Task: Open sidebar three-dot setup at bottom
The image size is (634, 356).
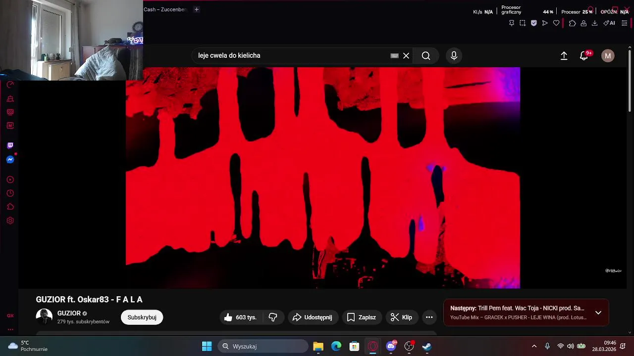Action: (10, 329)
